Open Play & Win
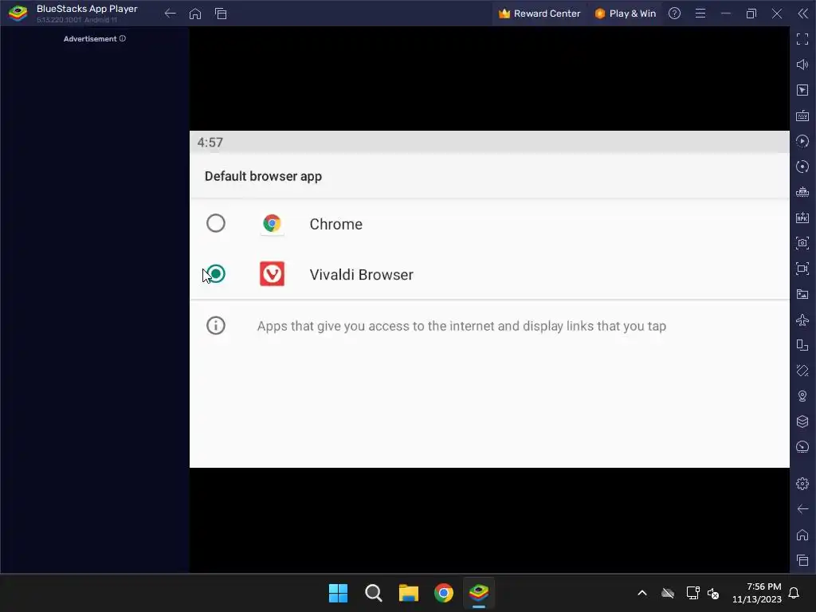The height and width of the screenshot is (612, 816). [x=626, y=14]
